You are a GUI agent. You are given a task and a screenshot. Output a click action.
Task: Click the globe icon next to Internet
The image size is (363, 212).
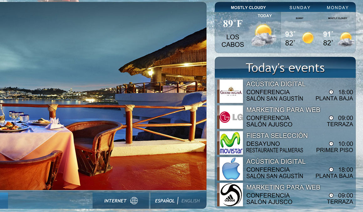tap(134, 201)
